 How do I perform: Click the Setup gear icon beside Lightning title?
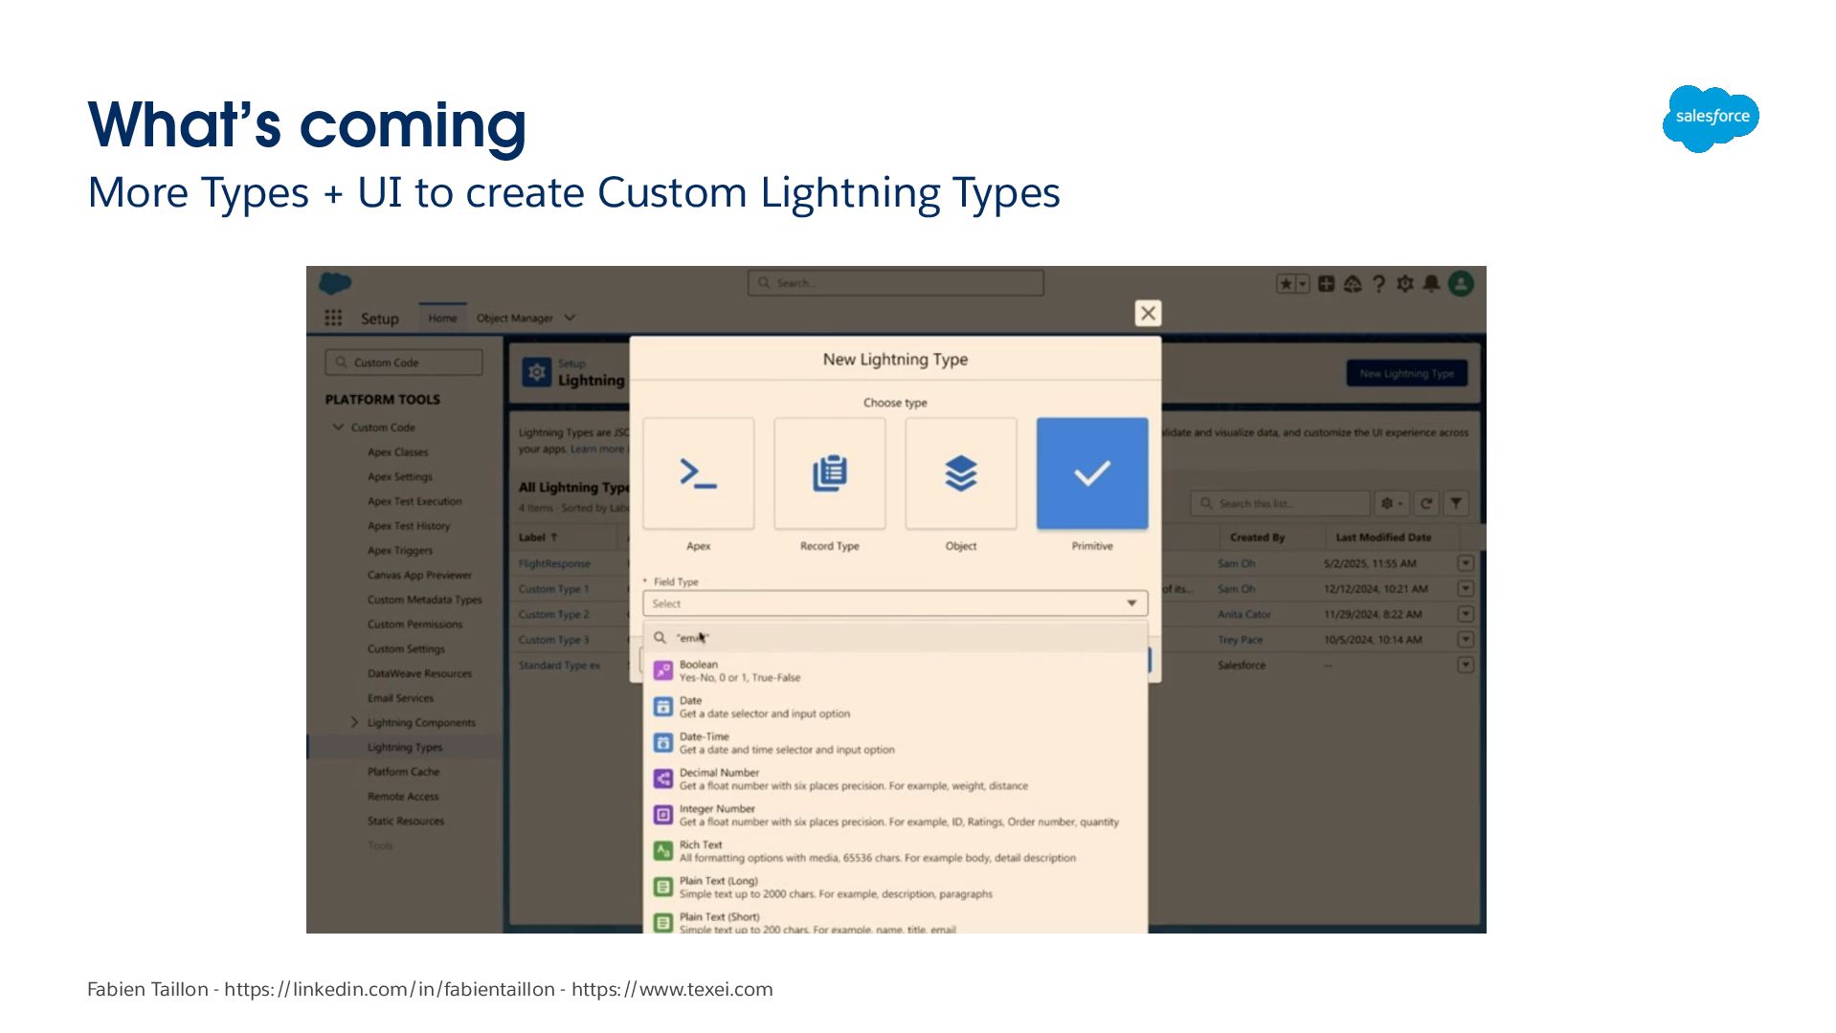[x=537, y=372]
